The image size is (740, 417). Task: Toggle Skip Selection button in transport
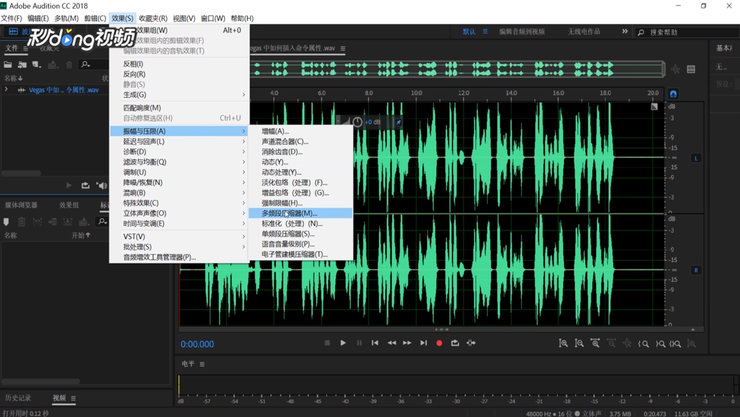coord(471,343)
